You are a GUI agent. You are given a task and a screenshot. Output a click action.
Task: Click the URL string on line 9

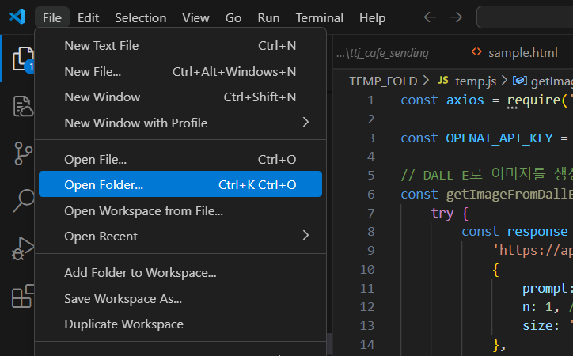point(532,251)
